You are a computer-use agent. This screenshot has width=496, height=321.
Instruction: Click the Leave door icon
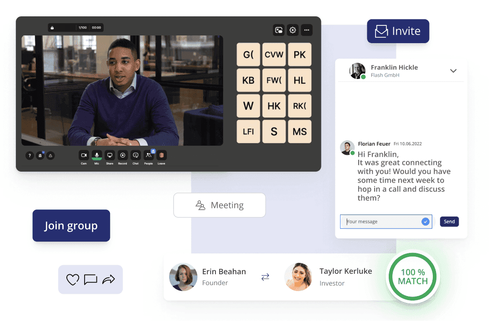[x=161, y=155]
